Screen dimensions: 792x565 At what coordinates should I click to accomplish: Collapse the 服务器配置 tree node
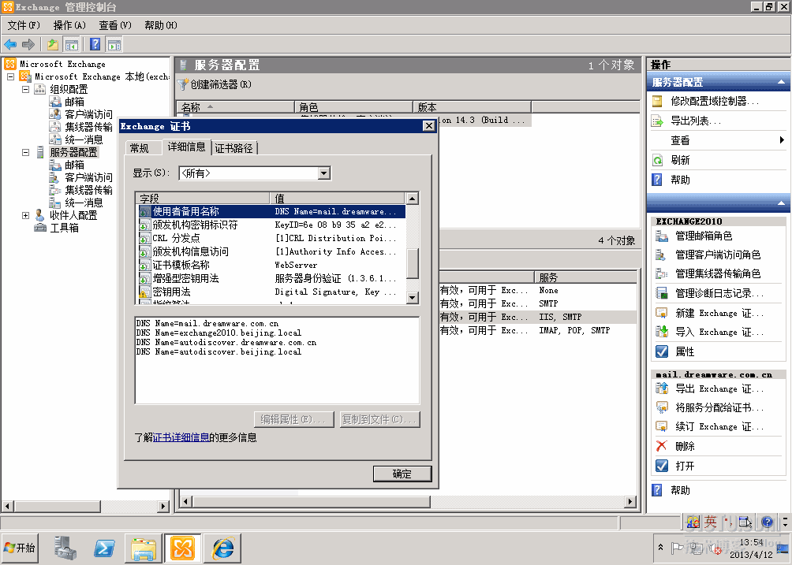[25, 152]
